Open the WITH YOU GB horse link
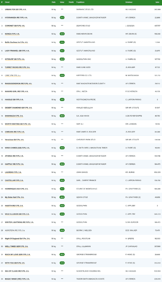Image resolution: width=162 pixels, height=282 pixels. point(15,263)
